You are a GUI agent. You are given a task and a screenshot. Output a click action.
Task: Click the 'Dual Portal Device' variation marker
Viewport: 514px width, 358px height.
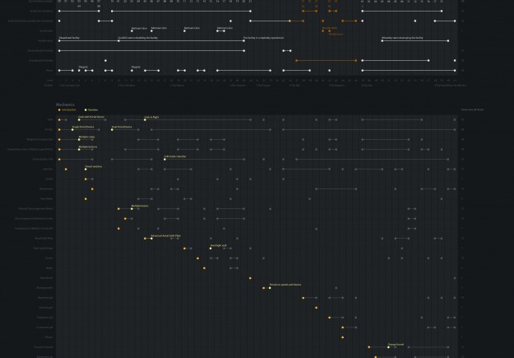point(112,129)
